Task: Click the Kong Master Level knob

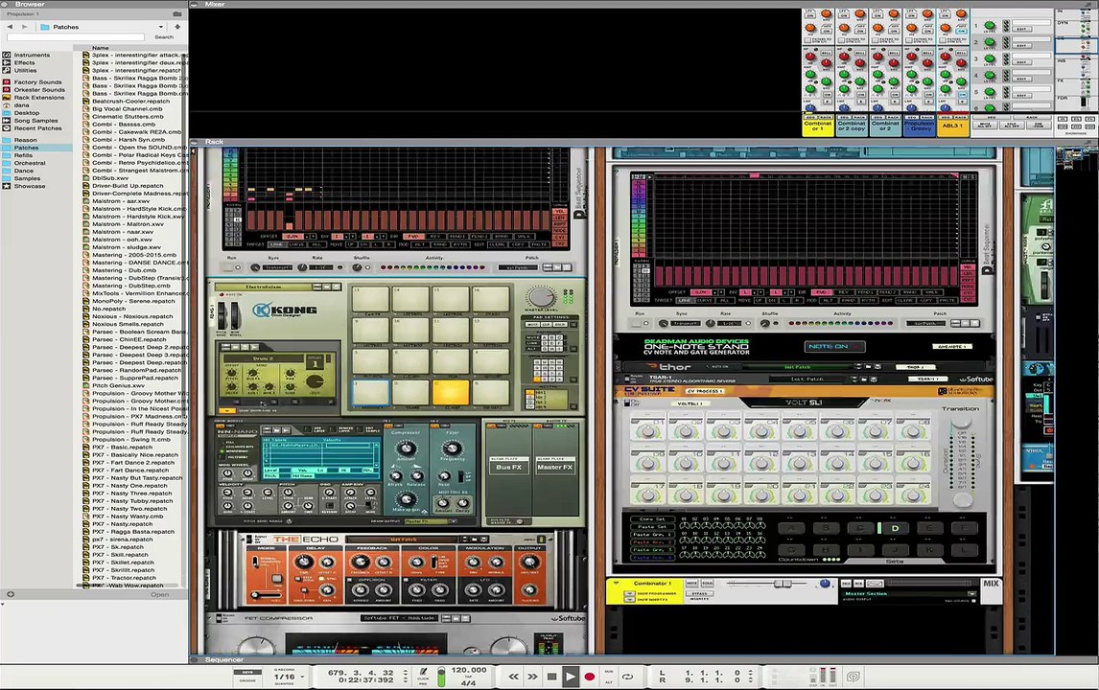Action: pyautogui.click(x=540, y=295)
